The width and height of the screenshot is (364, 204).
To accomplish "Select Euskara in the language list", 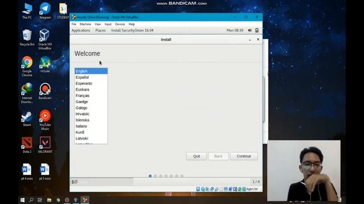I will (x=91, y=90).
